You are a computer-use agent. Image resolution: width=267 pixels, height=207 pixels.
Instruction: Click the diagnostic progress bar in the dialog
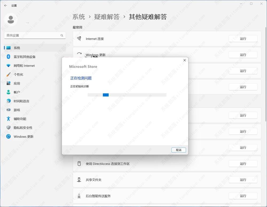click(127, 95)
